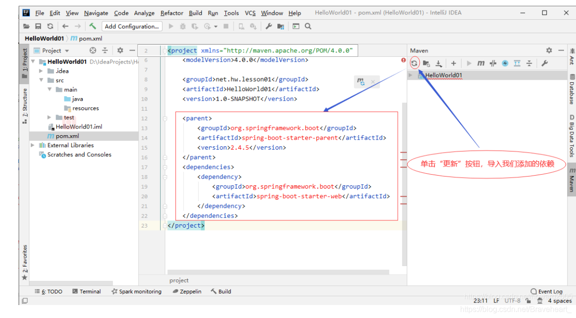Open Big Data Tools side tab
This screenshot has height=318, width=576.
point(572,136)
